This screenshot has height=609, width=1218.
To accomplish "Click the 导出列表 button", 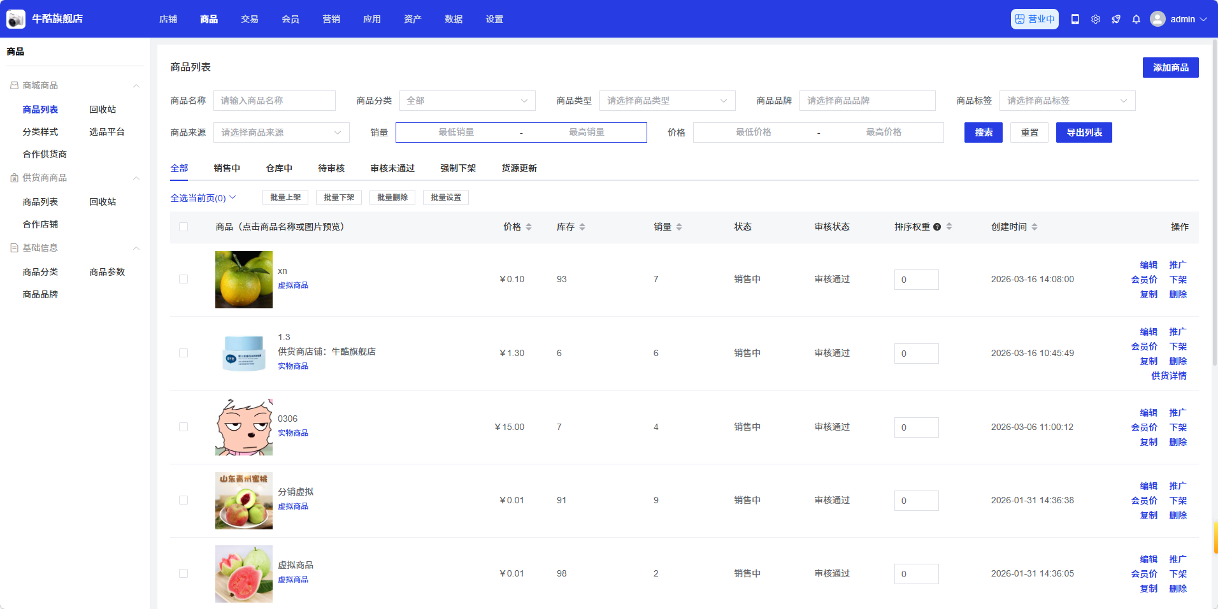I will tap(1084, 133).
